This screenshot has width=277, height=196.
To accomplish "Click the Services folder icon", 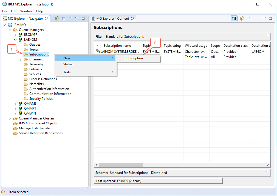I will coord(26,74).
